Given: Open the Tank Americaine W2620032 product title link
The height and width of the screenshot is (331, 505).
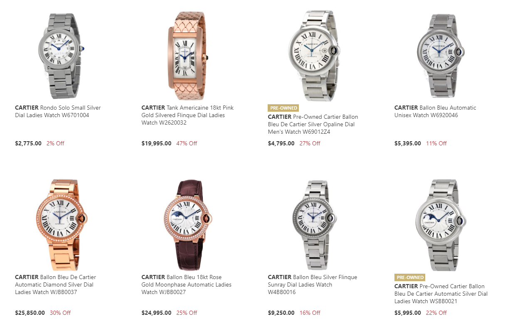Looking at the screenshot, I should 187,115.
